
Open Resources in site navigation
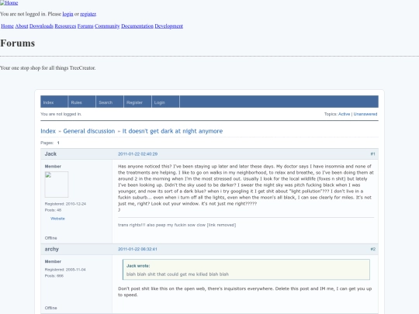point(65,26)
